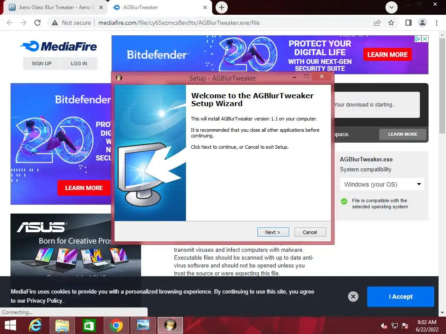The image size is (446, 334).
Task: Click the browser forward arrow
Action: [24, 23]
